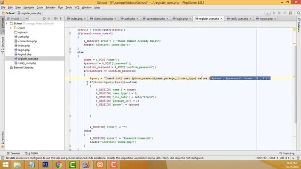Open the Refactor menu
The height and width of the screenshot is (169, 301).
coord(50,8)
